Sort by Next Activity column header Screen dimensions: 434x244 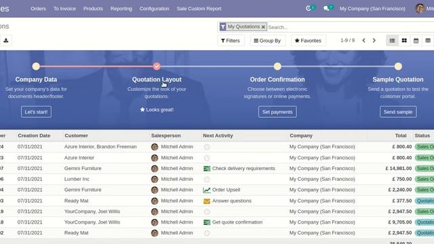pos(218,136)
